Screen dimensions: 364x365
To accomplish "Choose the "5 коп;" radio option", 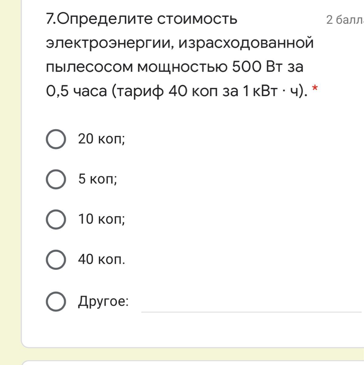I will pos(56,179).
